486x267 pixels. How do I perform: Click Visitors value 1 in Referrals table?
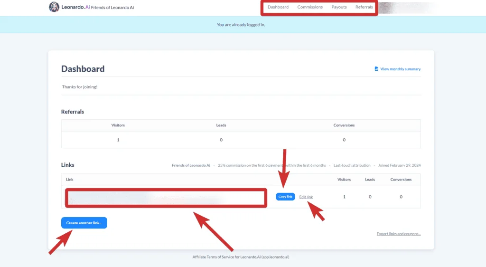(x=118, y=140)
